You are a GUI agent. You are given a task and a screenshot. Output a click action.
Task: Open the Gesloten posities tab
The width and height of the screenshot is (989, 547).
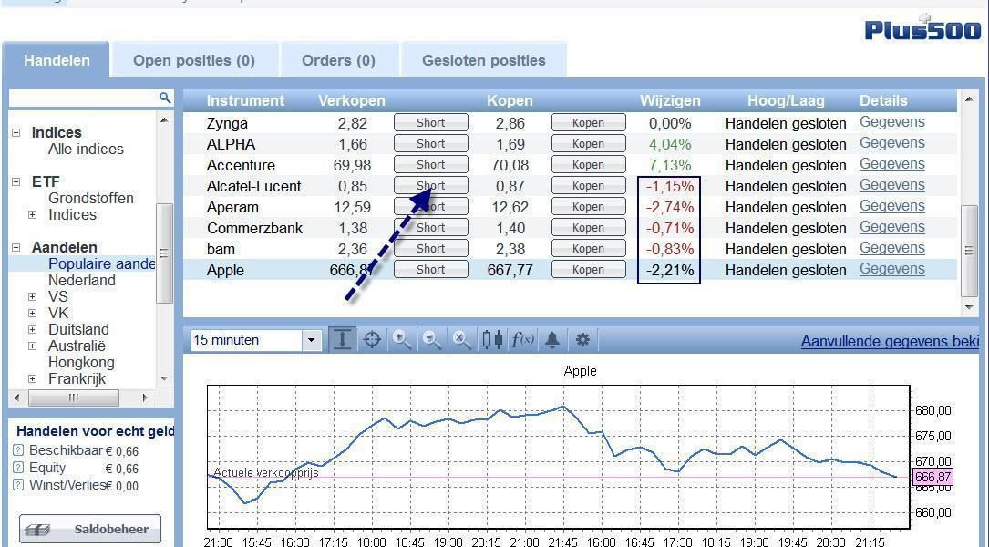click(x=484, y=60)
